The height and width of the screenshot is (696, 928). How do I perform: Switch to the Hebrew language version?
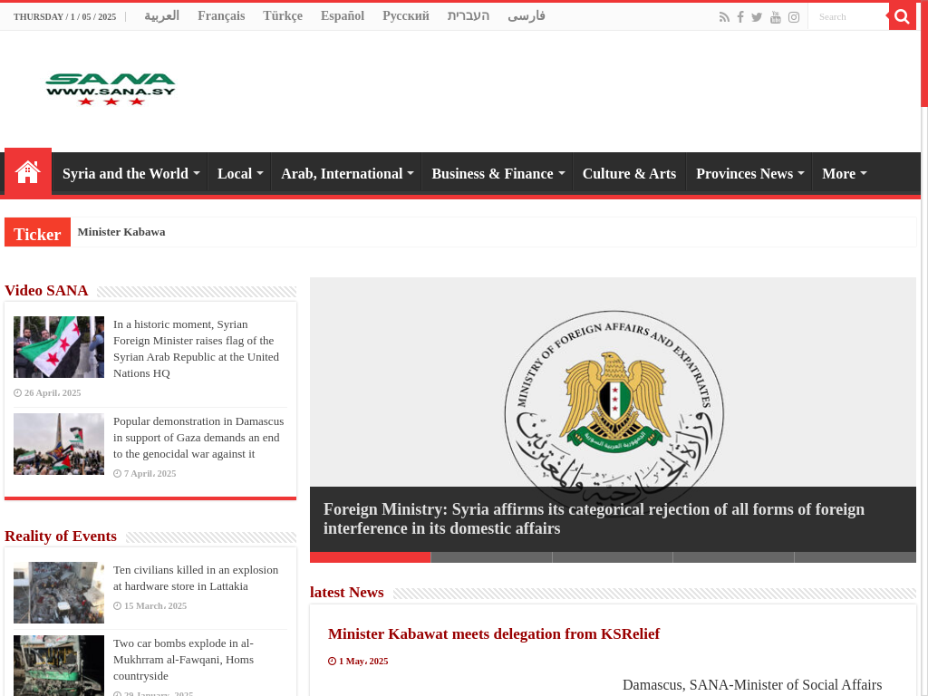tap(469, 16)
